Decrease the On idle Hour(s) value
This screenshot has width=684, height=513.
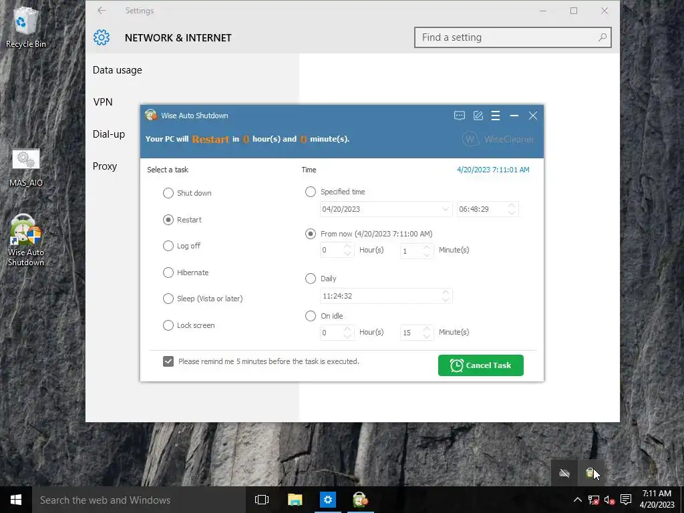[347, 336]
